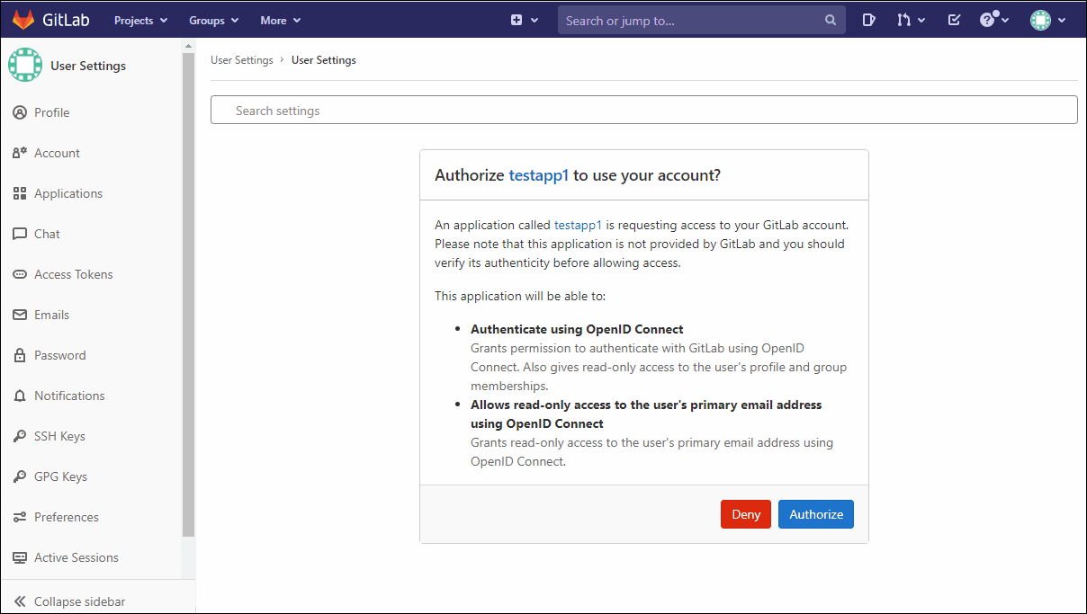1087x614 pixels.
Task: Open Notifications settings
Action: point(69,396)
